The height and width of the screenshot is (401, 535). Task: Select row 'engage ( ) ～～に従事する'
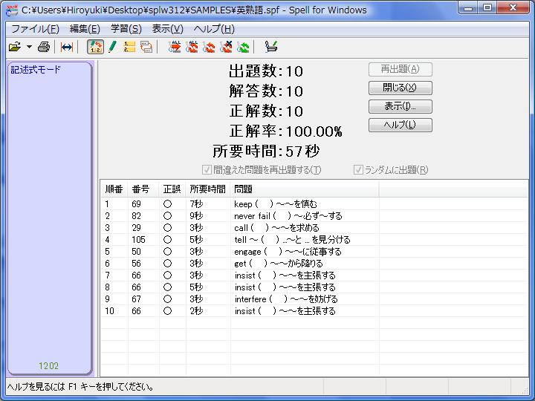point(314,252)
